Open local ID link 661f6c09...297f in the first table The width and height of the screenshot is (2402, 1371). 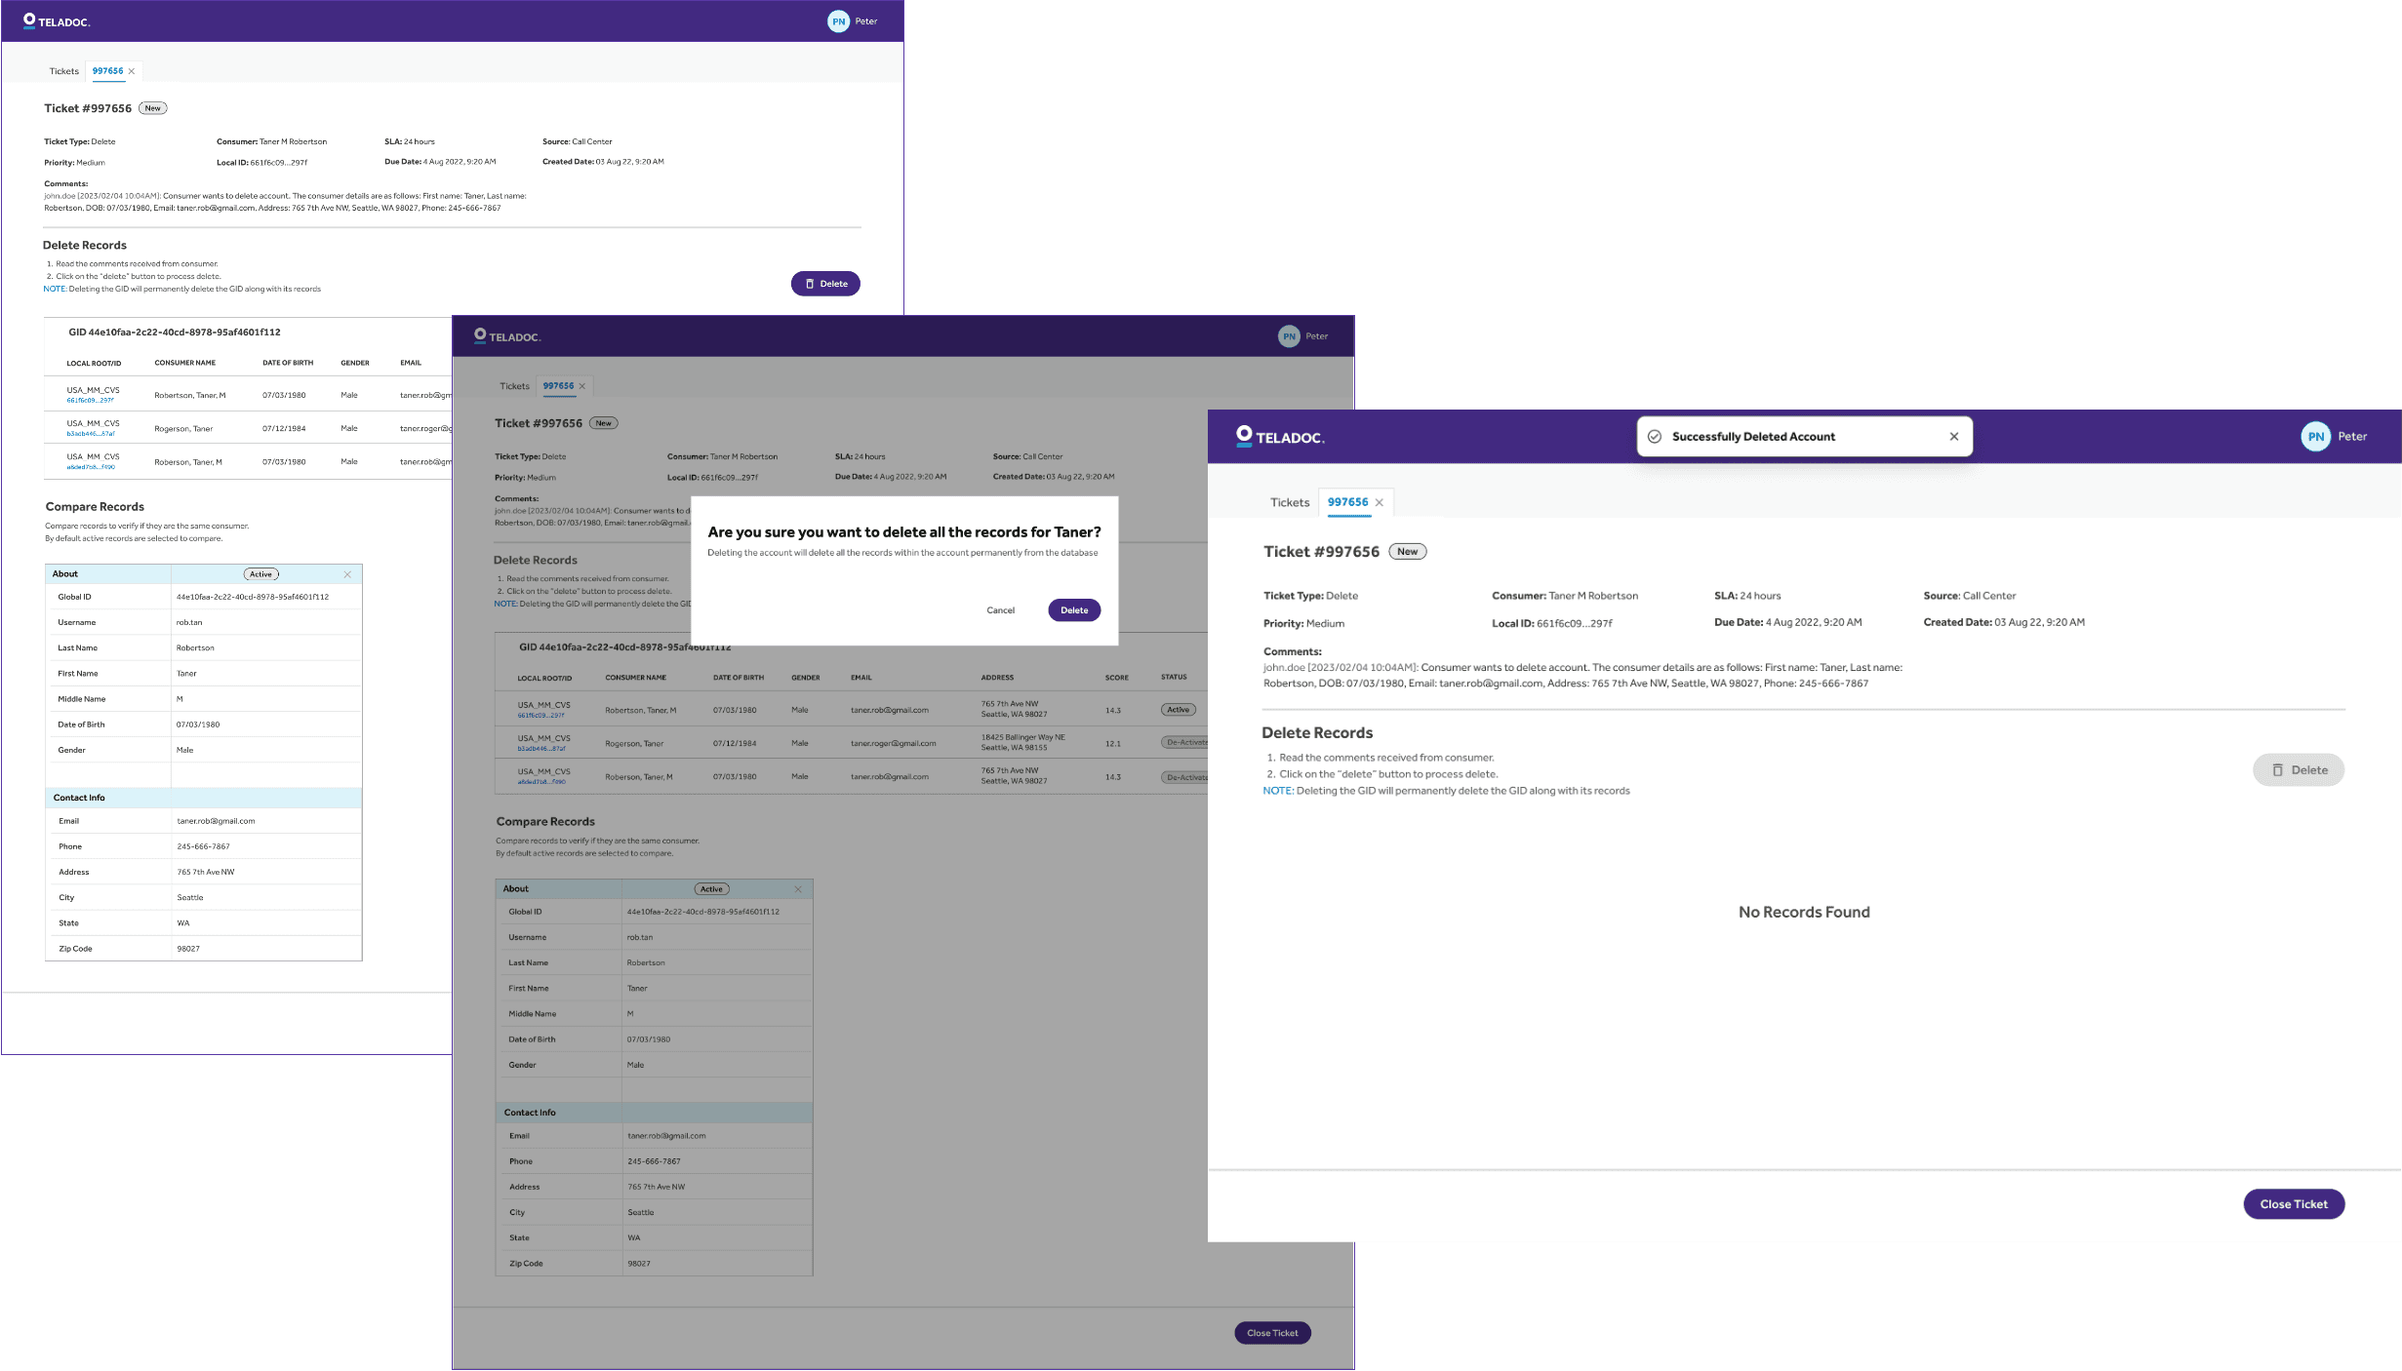point(90,401)
